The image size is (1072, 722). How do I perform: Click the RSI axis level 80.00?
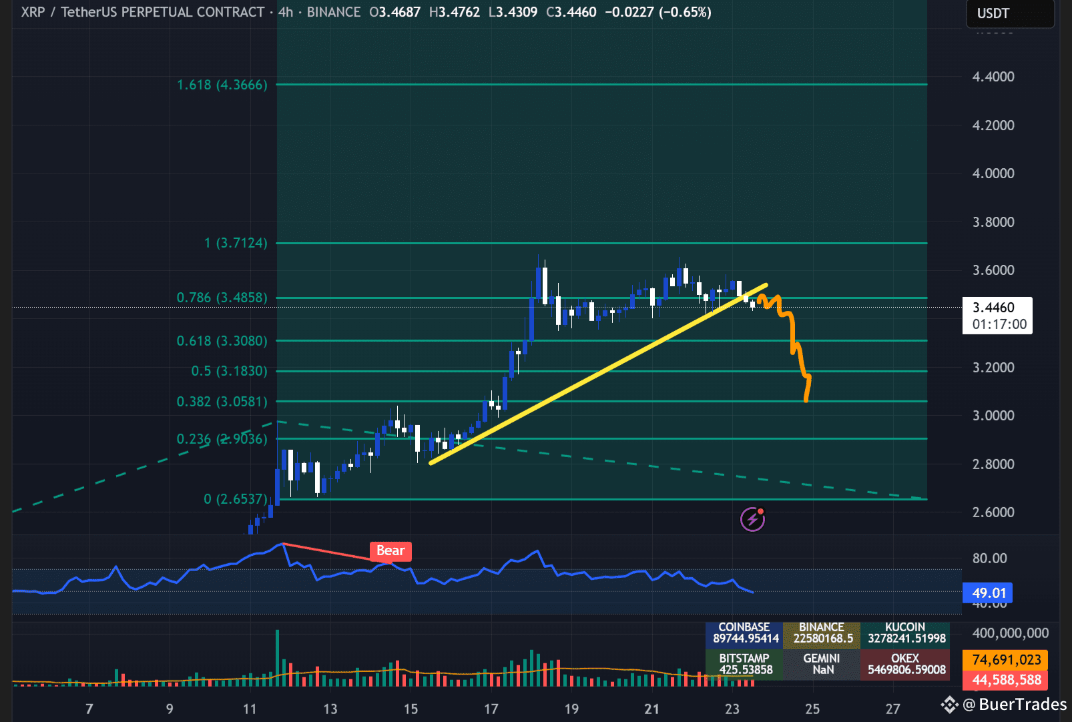989,558
